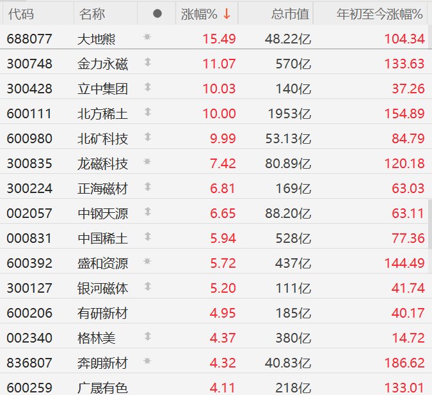Click year-to-date gain value 14.72
The width and height of the screenshot is (432, 395).
[408, 338]
